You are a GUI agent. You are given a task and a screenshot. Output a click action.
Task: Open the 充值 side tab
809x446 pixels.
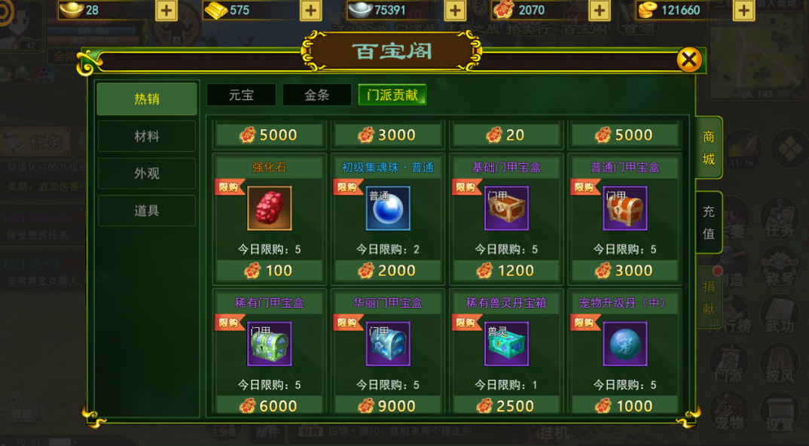click(x=709, y=223)
